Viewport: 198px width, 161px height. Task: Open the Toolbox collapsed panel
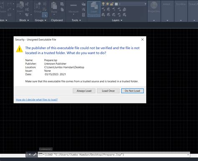181,11
